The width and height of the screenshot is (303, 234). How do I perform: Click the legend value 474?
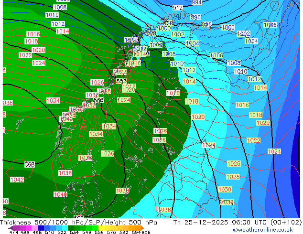tap(14, 232)
